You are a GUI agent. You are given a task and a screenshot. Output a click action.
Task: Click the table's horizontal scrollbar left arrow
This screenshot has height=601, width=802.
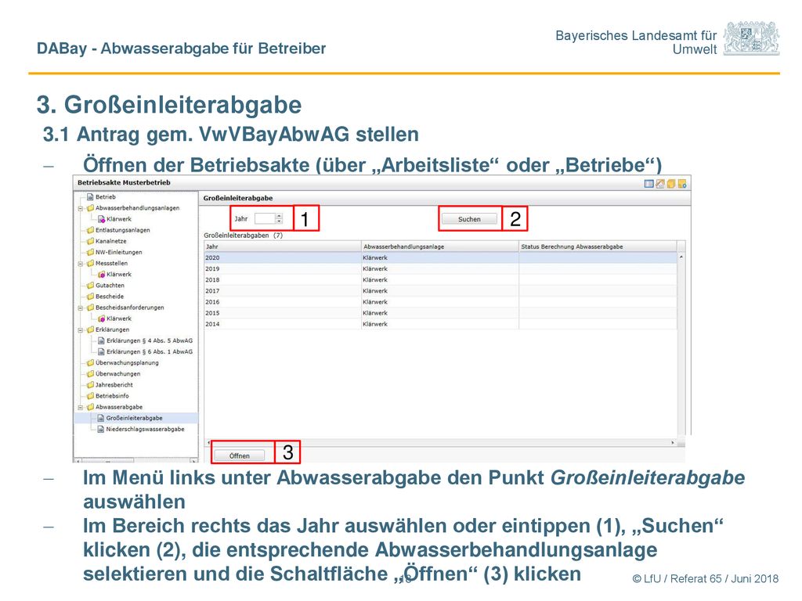[208, 443]
